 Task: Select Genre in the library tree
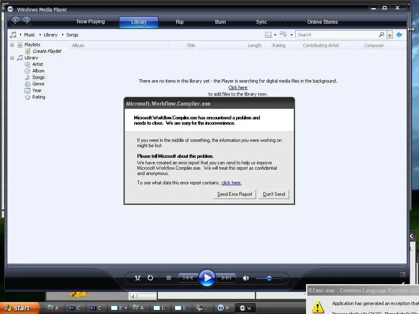tap(38, 84)
